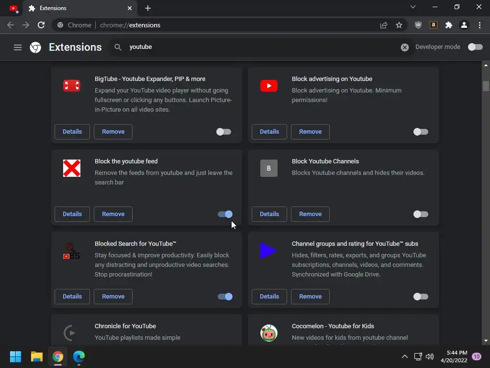
Task: Remove Block advertising on Youtube
Action: click(x=310, y=132)
